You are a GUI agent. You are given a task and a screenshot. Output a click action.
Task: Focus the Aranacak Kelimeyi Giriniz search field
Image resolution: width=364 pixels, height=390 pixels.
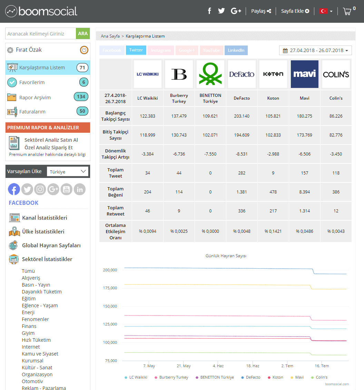click(x=41, y=33)
